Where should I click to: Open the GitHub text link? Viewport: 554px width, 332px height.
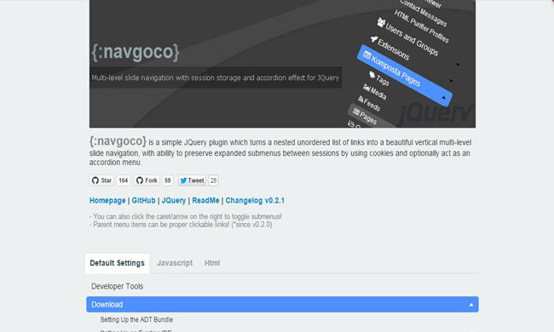(143, 200)
